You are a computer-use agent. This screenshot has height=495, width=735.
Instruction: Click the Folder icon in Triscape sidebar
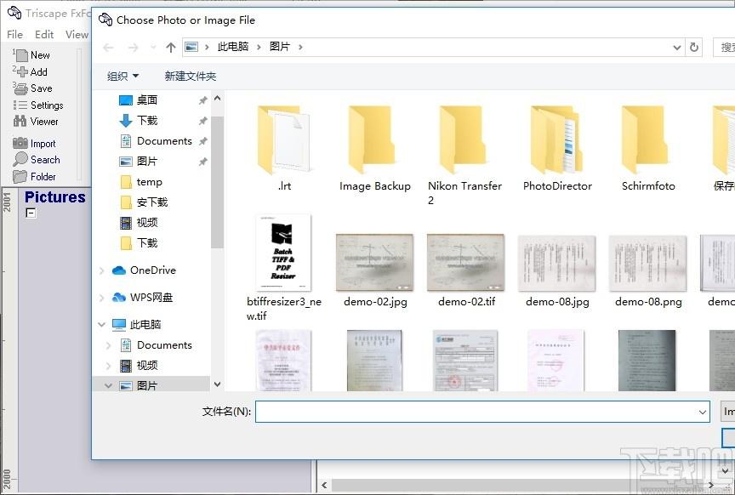pos(20,177)
